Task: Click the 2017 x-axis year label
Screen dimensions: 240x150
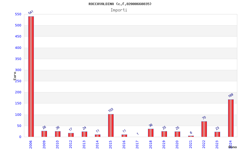Action: click(137, 145)
